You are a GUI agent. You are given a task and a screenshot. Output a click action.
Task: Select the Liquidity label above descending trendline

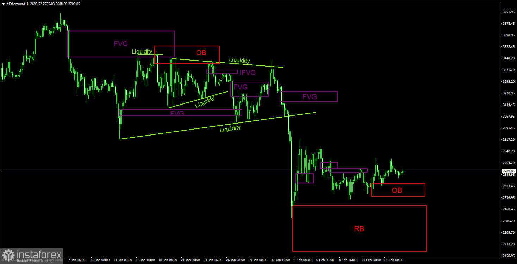coord(239,60)
